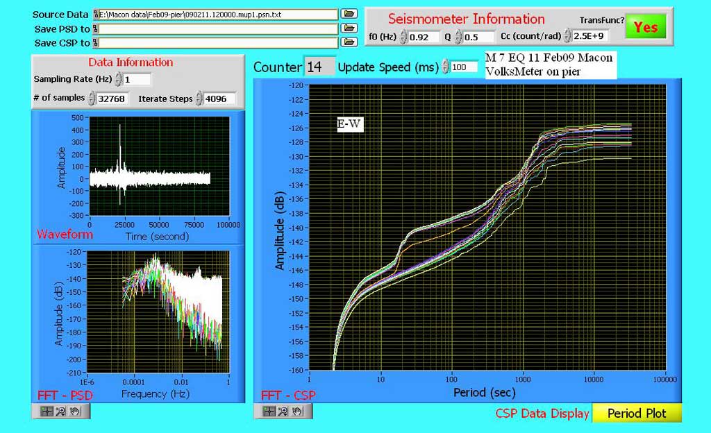Click path glyph before Save CSP field
Screen dimensions: 711x433
tap(96, 43)
